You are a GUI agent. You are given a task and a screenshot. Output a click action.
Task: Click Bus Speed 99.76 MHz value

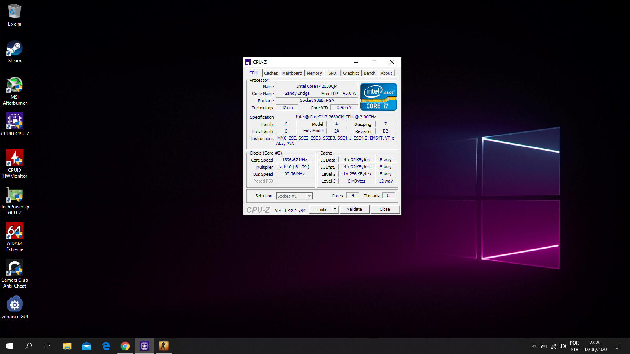295,174
